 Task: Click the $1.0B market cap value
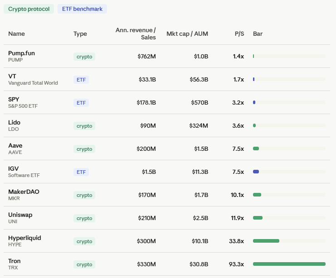tap(201, 57)
